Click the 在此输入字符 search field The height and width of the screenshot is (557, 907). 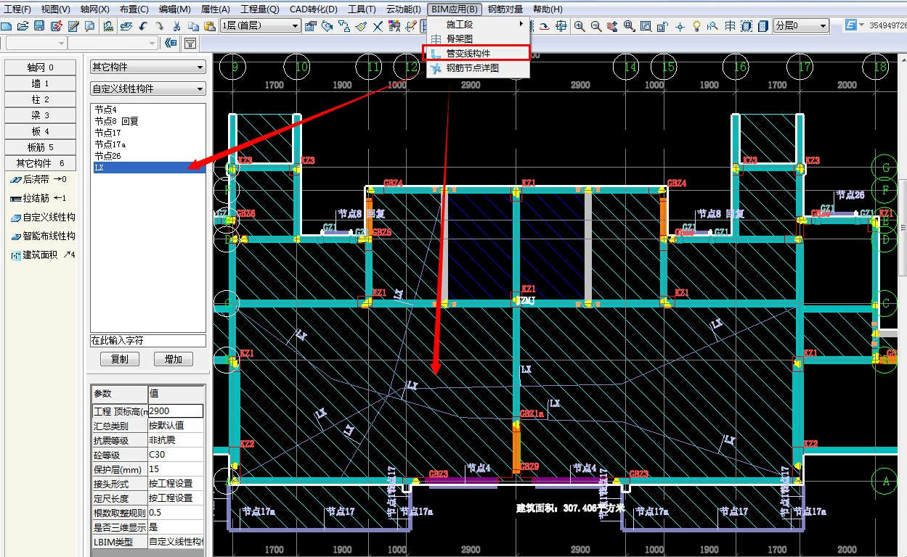click(x=147, y=340)
